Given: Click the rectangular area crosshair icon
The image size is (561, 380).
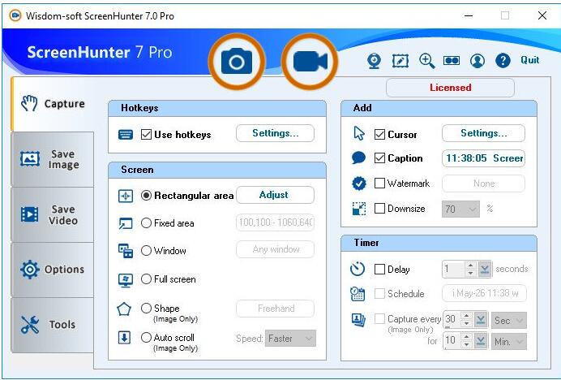Looking at the screenshot, I should click(126, 196).
